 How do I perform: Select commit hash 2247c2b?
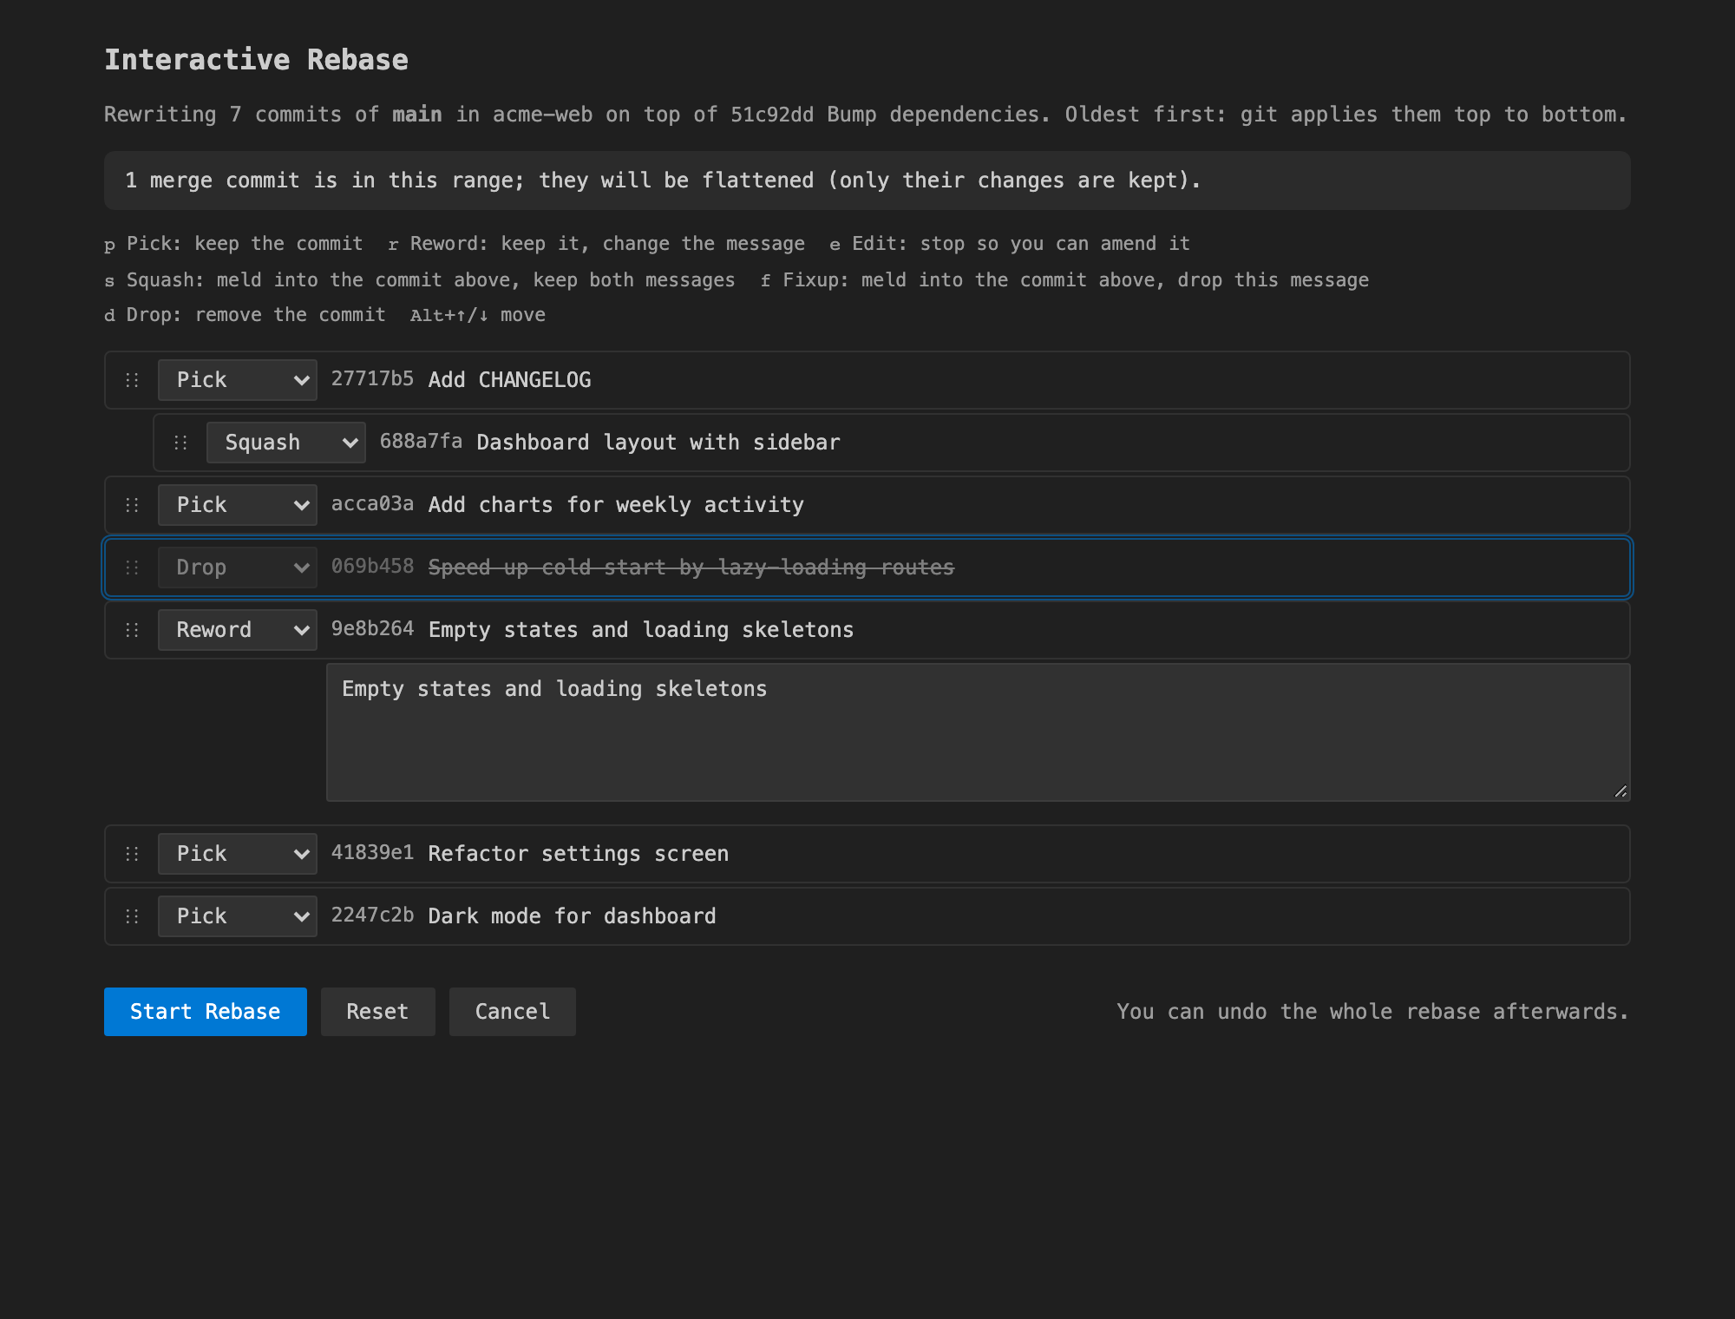pyautogui.click(x=372, y=915)
